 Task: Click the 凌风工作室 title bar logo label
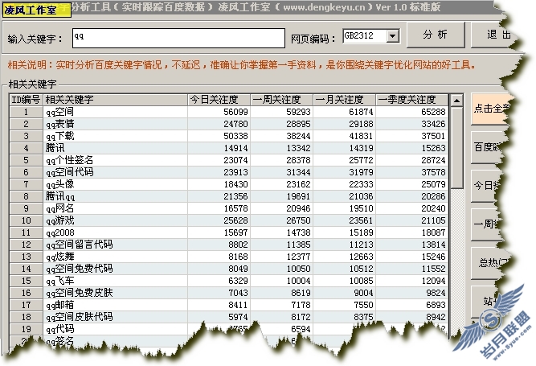(x=36, y=10)
